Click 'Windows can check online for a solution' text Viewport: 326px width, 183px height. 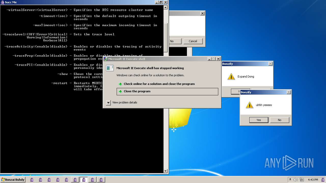tap(150, 75)
